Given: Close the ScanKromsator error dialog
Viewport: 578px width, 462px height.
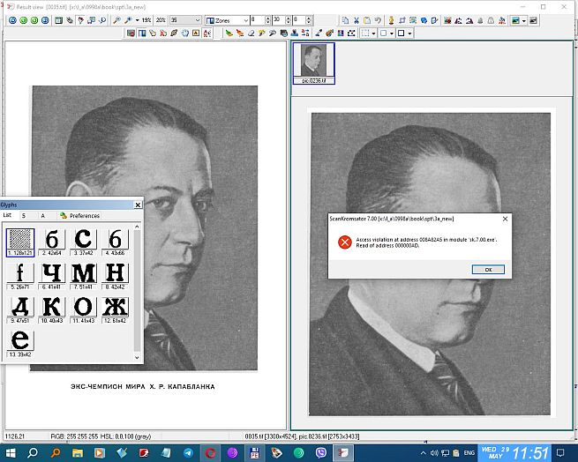Looking at the screenshot, I should [x=505, y=219].
